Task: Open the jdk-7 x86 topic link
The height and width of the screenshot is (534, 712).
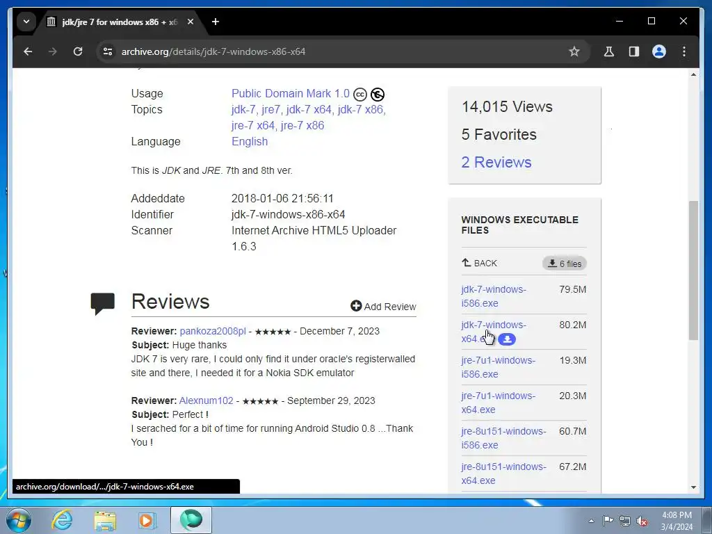Action: [361, 109]
